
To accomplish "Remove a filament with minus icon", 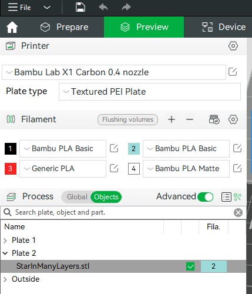I will click(190, 119).
